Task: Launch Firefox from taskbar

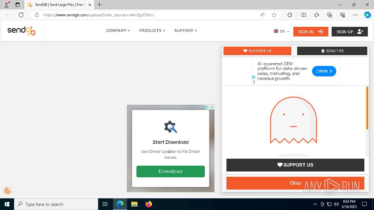Action: [148, 204]
